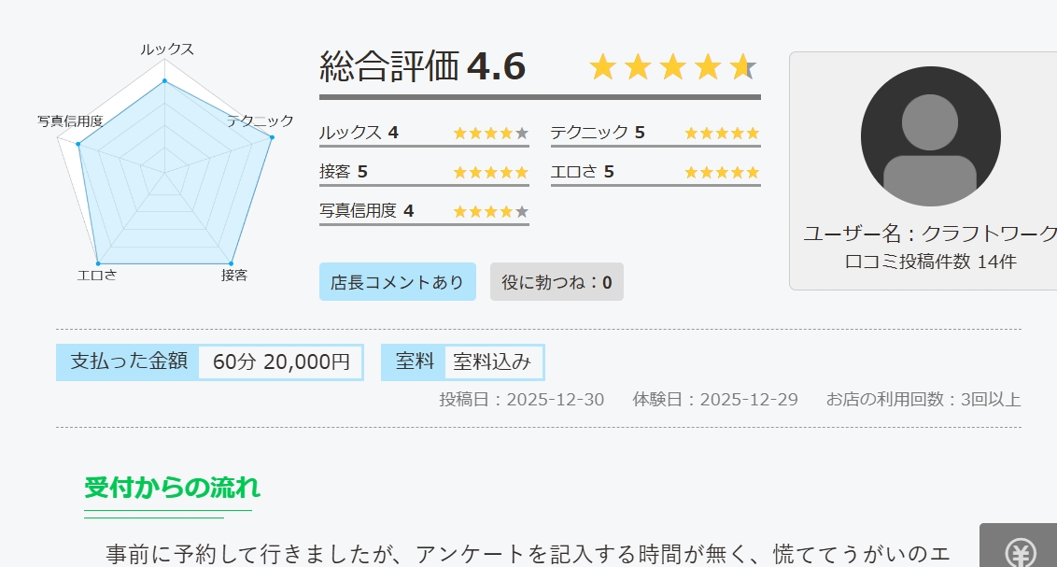Screen dimensions: 1057x567
Task: Click the ルックス star rating
Action: 490,133
